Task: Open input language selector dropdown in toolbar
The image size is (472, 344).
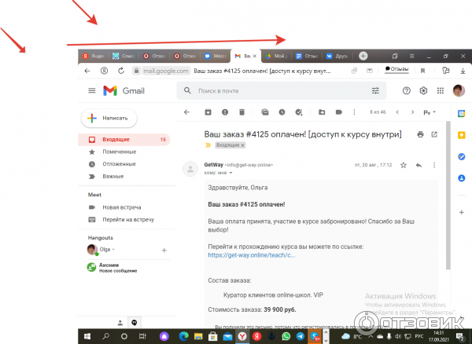Action: [431, 112]
